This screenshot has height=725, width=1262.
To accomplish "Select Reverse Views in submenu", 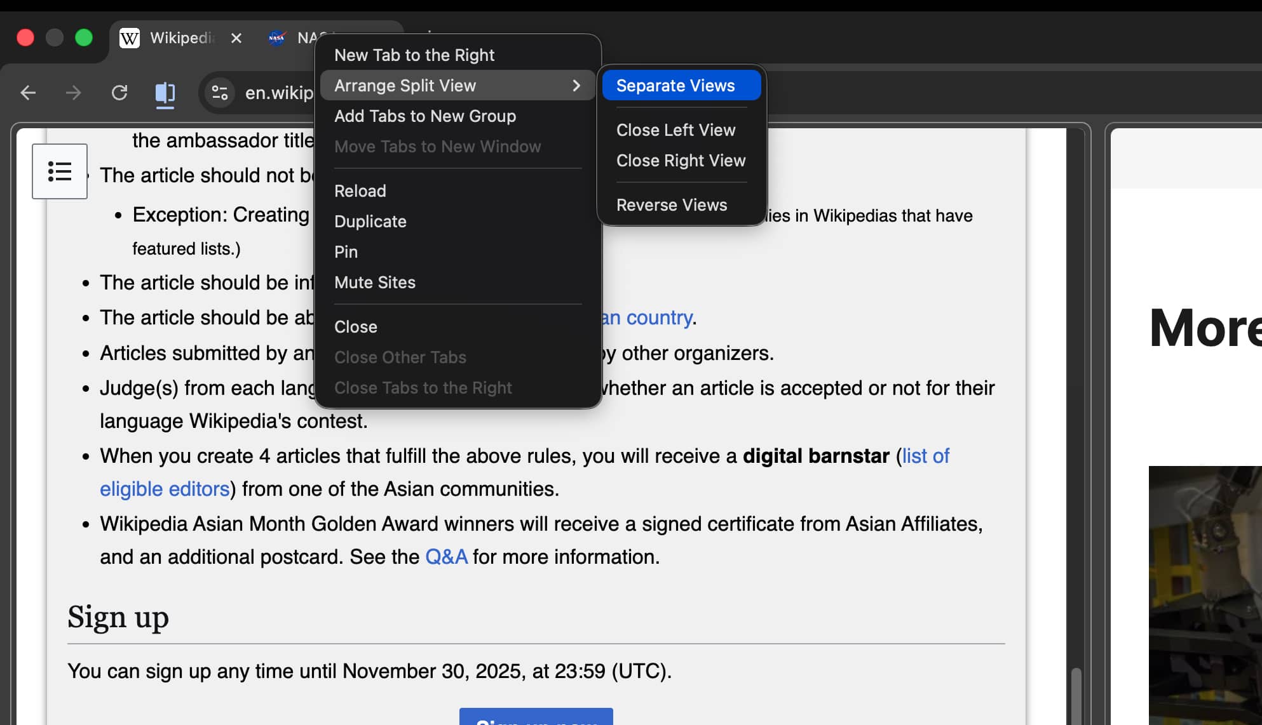I will click(x=671, y=205).
